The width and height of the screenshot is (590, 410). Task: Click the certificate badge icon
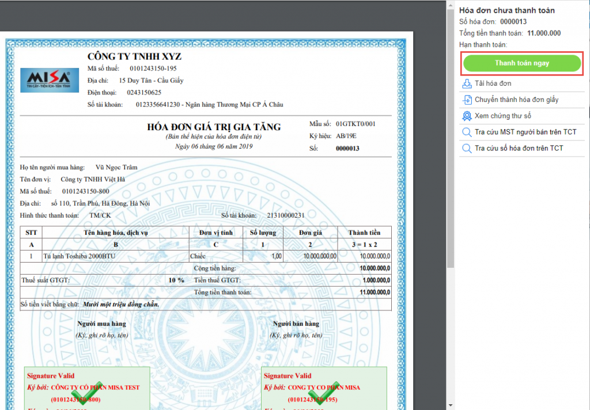pyautogui.click(x=467, y=116)
